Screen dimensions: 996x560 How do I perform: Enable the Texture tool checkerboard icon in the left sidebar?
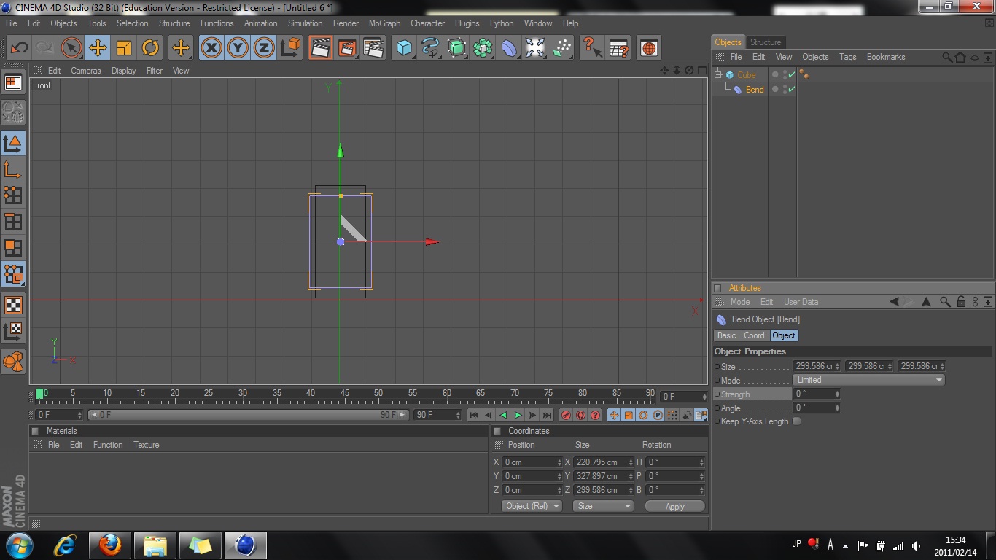[x=13, y=305]
